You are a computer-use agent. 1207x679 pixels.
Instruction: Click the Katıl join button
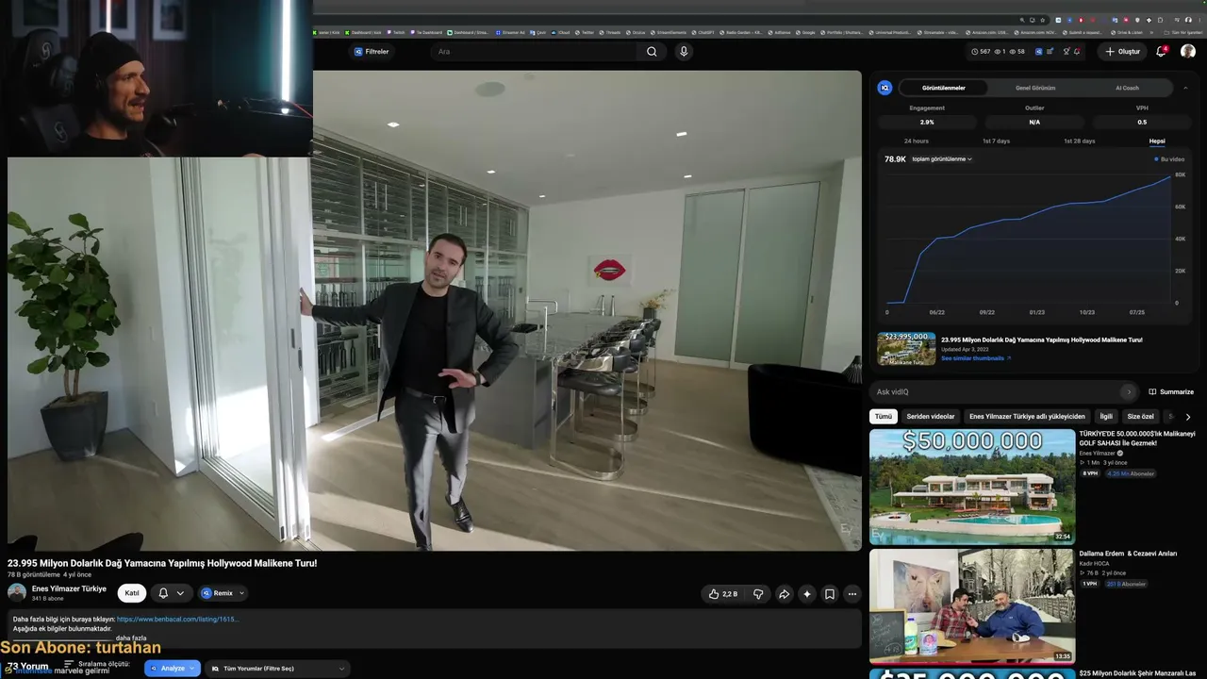coord(132,593)
